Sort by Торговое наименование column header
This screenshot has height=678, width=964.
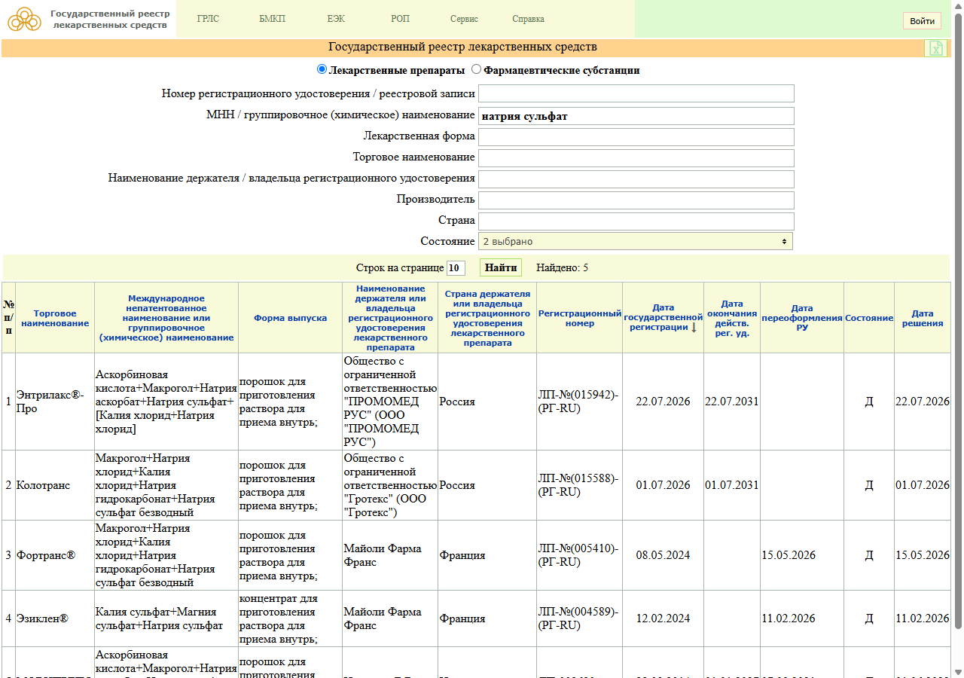[x=55, y=318]
